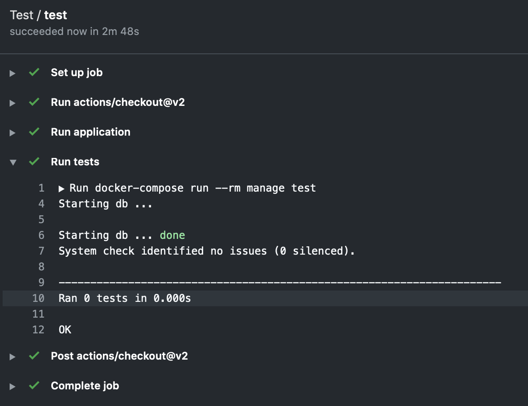Click log line number 5
This screenshot has height=406, width=528.
[x=41, y=220]
